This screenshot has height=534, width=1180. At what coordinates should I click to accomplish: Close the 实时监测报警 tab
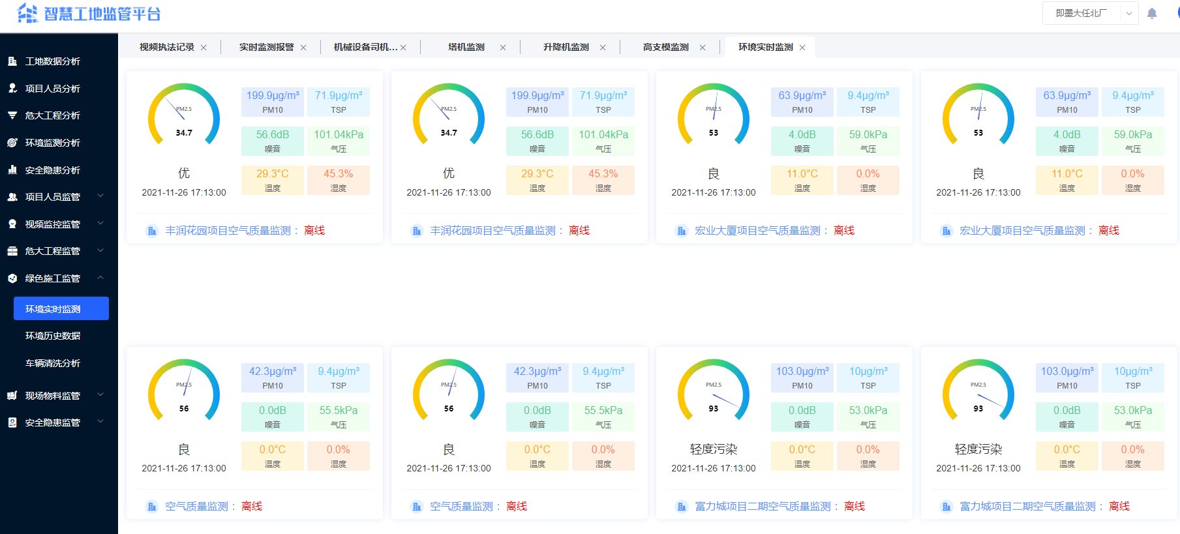pyautogui.click(x=303, y=48)
